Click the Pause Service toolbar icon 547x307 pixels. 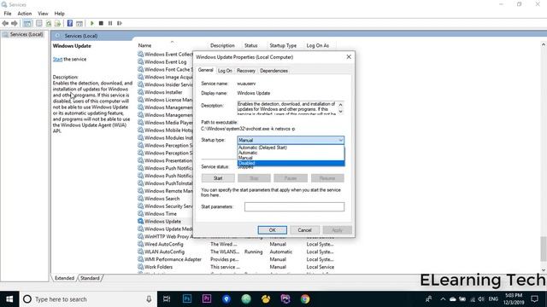pyautogui.click(x=110, y=23)
